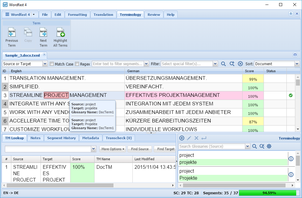Open the Segment History tab
Viewport: 302px width, 198px height.
click(x=61, y=138)
